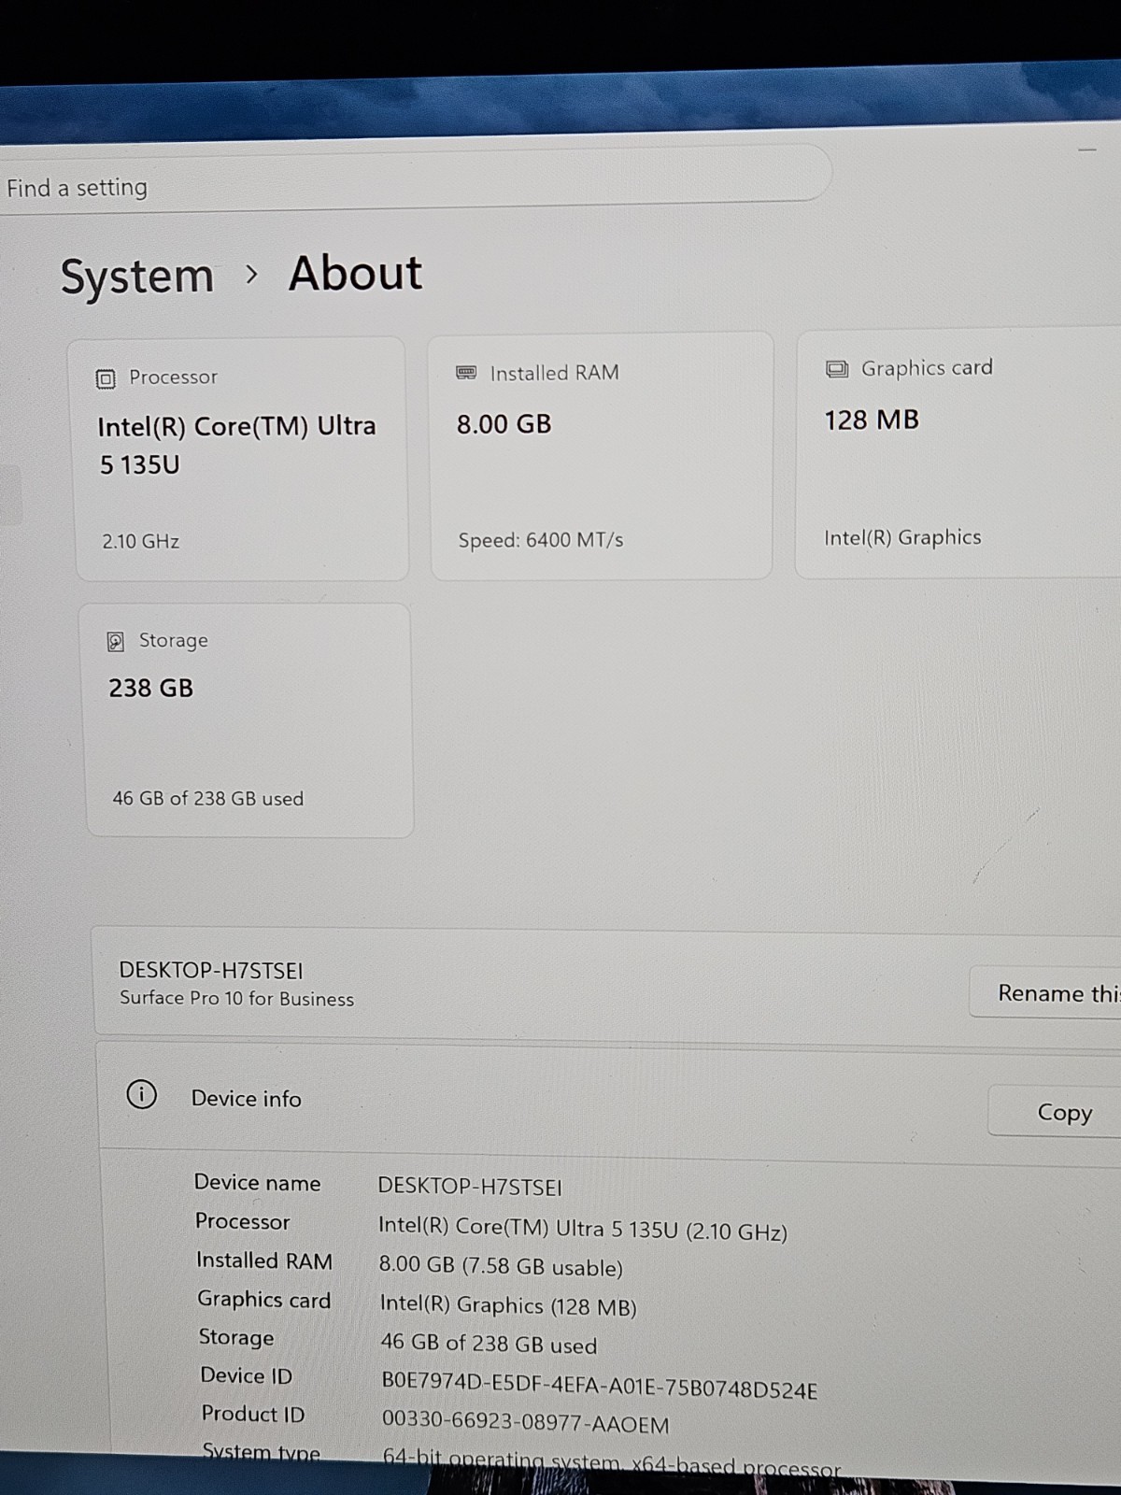Select the DESKTOP-H7STSEI device name value
The width and height of the screenshot is (1121, 1495).
(x=470, y=1187)
